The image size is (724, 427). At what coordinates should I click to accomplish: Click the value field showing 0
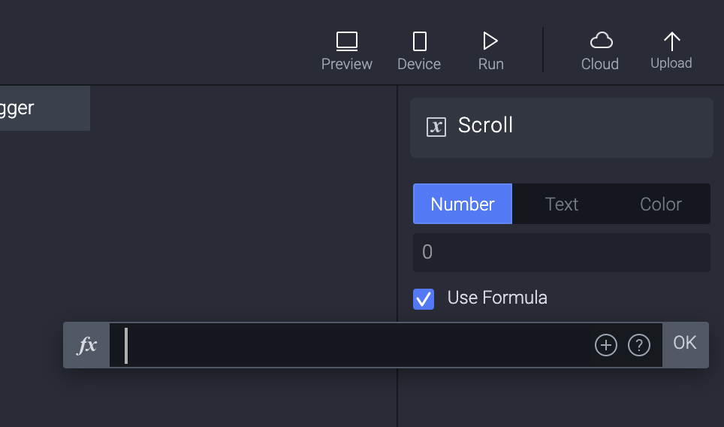pos(561,252)
